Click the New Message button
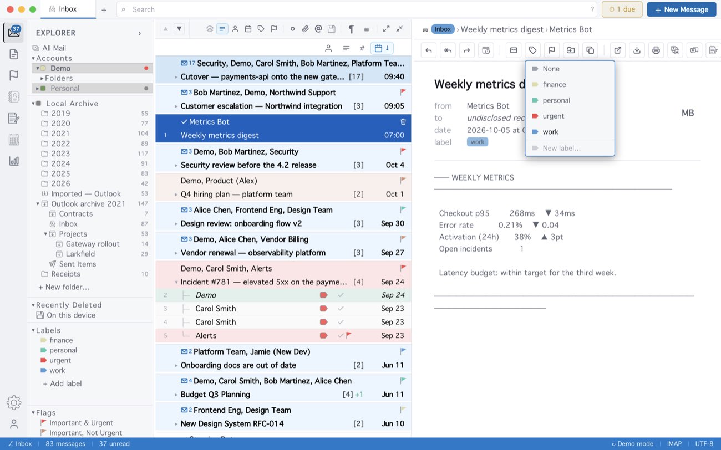721x450 pixels. (x=681, y=9)
